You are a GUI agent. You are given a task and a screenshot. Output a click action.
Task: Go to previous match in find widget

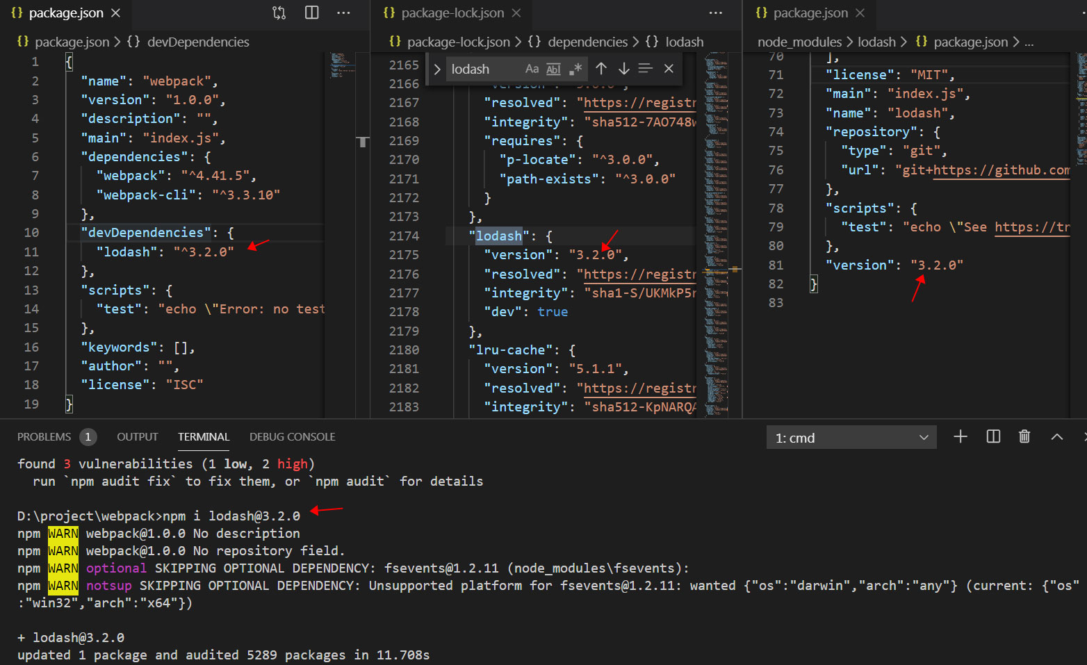point(601,68)
